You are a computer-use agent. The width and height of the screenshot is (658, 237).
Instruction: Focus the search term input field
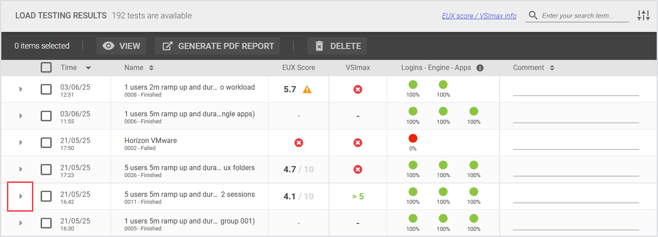(x=577, y=16)
